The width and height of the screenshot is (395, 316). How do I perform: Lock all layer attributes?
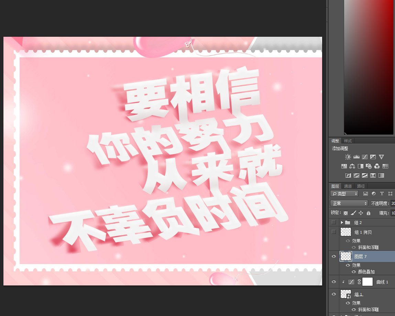369,213
